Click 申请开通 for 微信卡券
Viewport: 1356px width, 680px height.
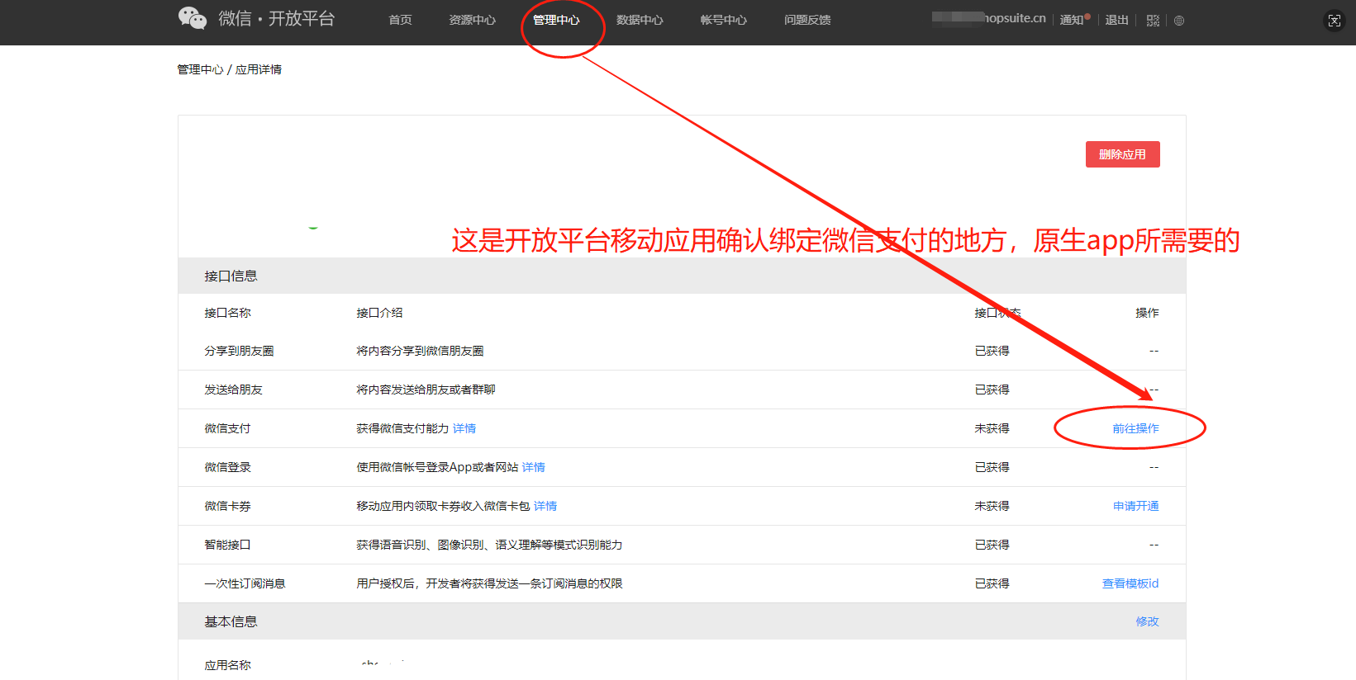coord(1135,506)
